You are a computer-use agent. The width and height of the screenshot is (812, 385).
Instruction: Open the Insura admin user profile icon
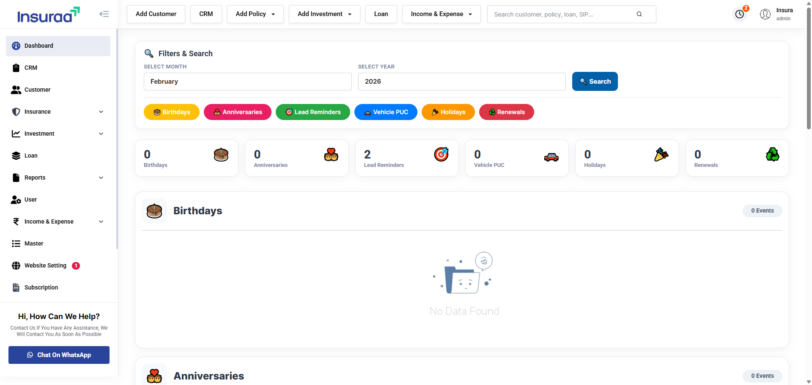coord(765,14)
